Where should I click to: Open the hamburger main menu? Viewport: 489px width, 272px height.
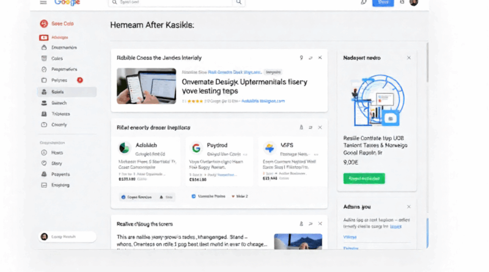pyautogui.click(x=43, y=2)
